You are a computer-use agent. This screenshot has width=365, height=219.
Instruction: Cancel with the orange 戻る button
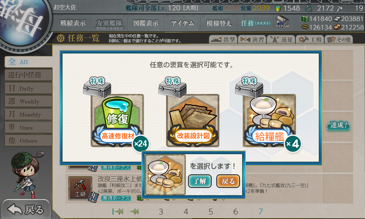(228, 181)
